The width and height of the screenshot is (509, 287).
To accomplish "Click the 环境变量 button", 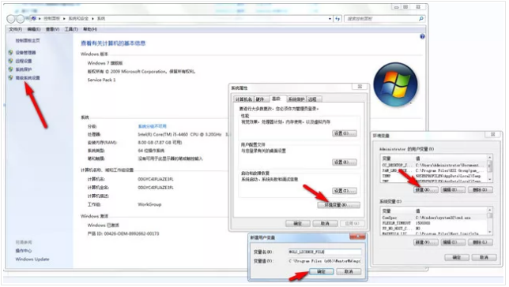I will (x=338, y=205).
